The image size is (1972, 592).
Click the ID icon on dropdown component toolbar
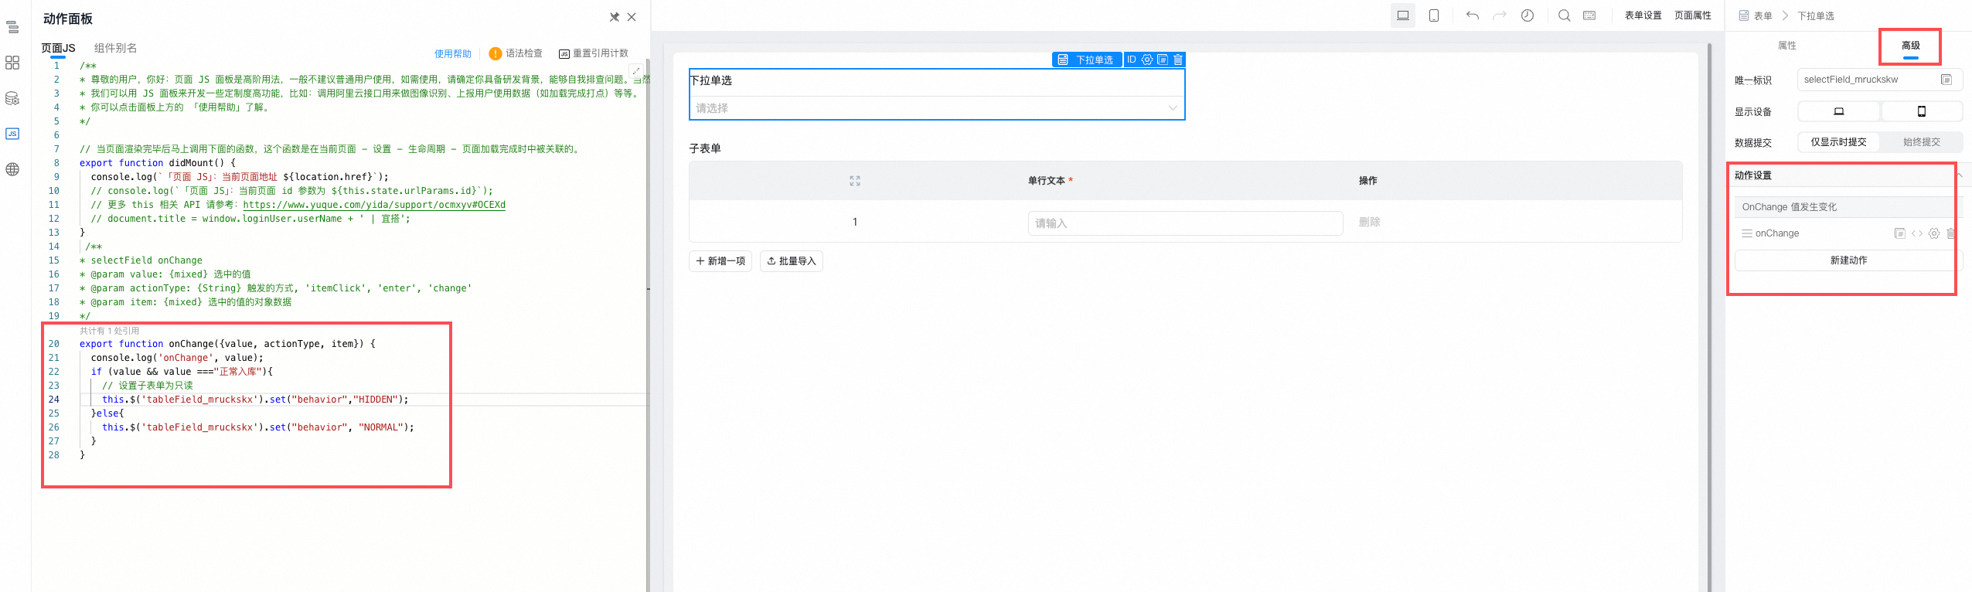pos(1132,60)
